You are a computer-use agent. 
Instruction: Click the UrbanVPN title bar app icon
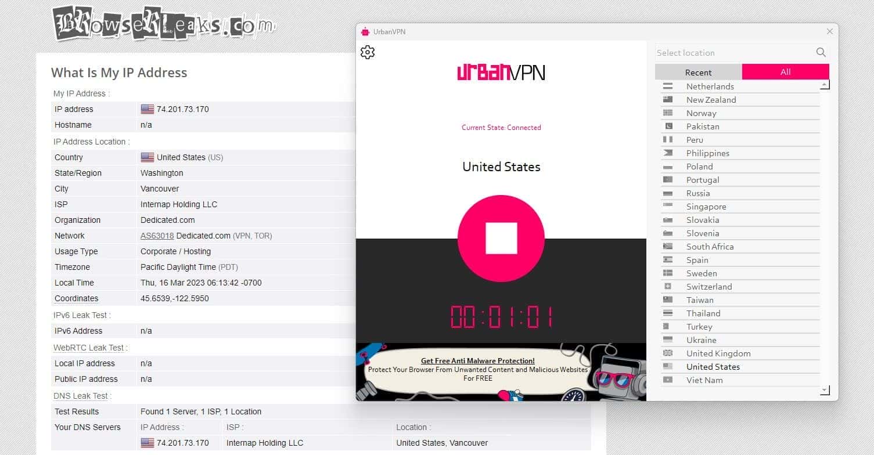click(x=365, y=31)
